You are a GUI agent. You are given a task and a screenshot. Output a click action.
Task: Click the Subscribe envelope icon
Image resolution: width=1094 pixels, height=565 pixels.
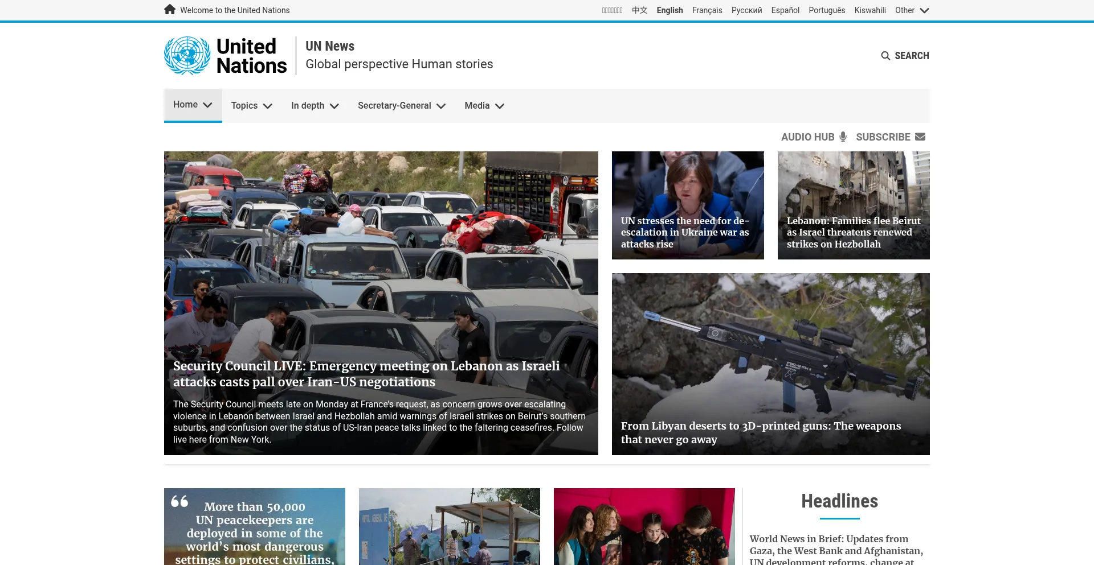tap(920, 137)
